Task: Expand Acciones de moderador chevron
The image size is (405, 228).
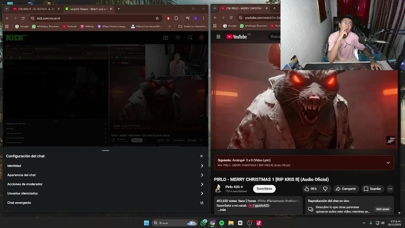Action: coord(202,184)
